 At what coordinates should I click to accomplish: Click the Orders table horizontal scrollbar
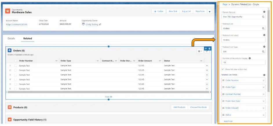tap(108, 92)
